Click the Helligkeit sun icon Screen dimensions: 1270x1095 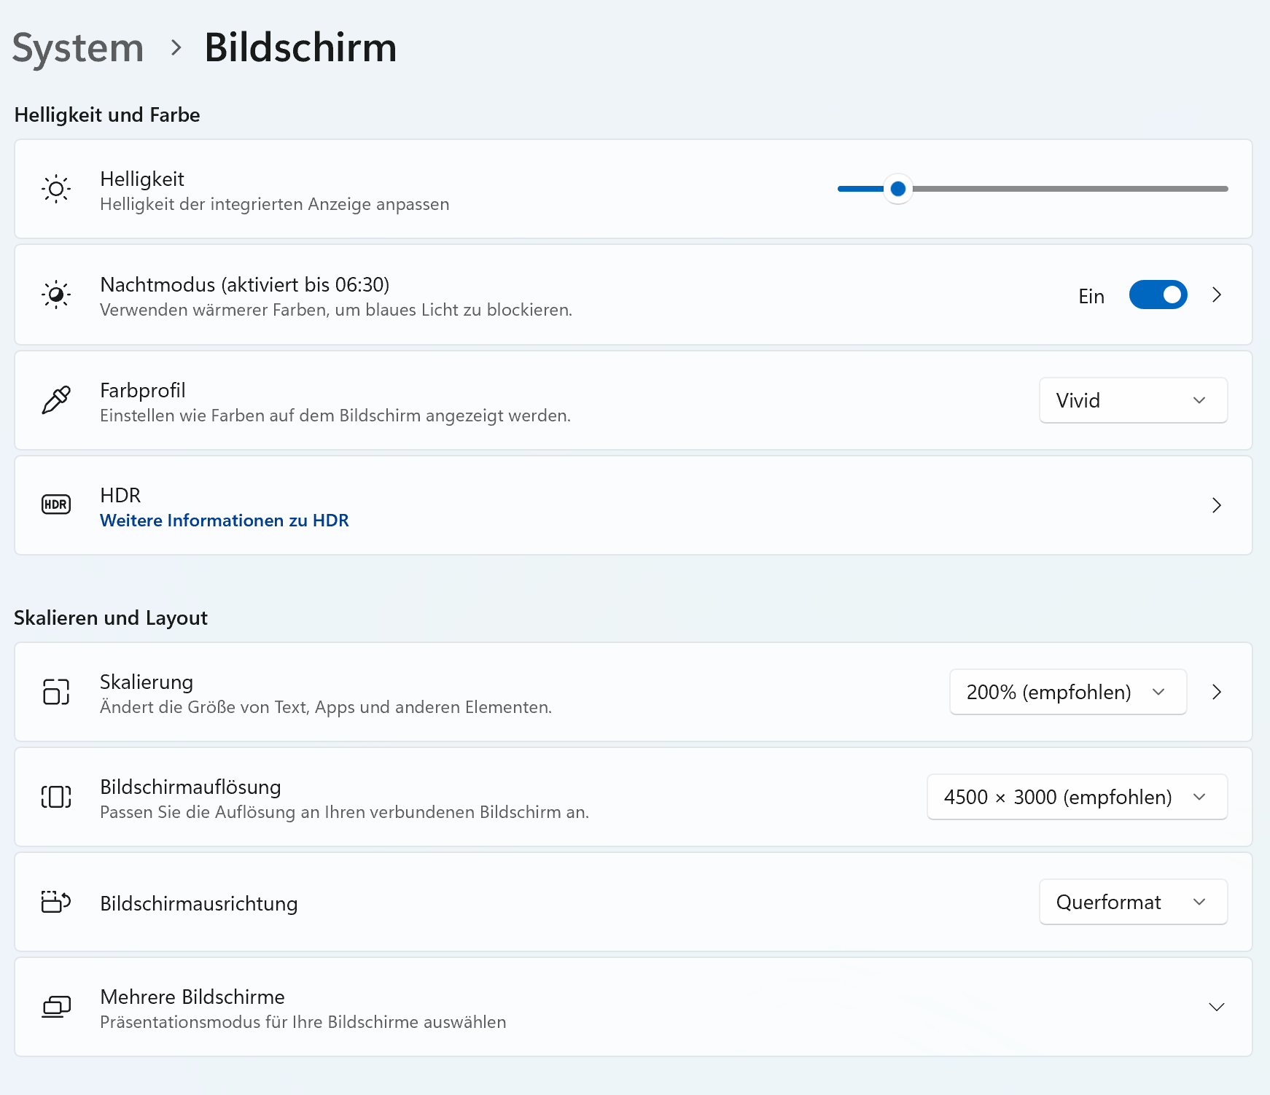56,190
